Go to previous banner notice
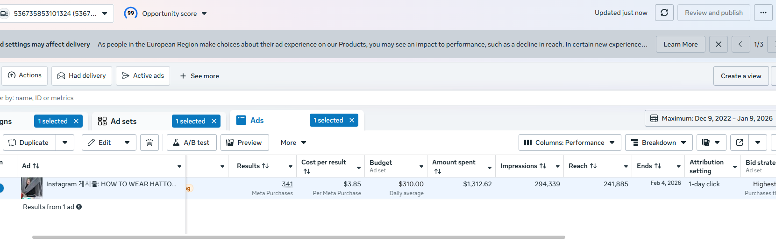The image size is (776, 251). coord(740,44)
